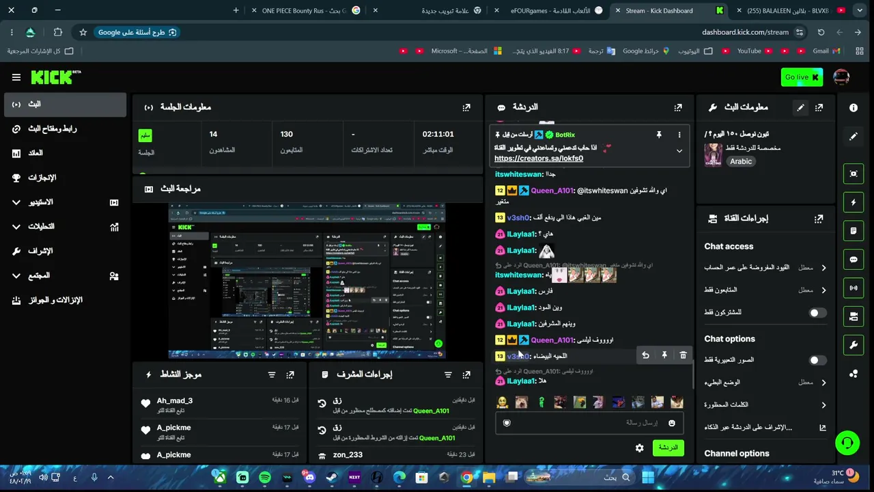Expand المجتمع sidebar section

(x=64, y=275)
